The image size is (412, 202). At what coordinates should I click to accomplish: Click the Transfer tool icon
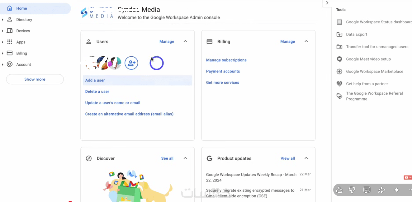[339, 47]
